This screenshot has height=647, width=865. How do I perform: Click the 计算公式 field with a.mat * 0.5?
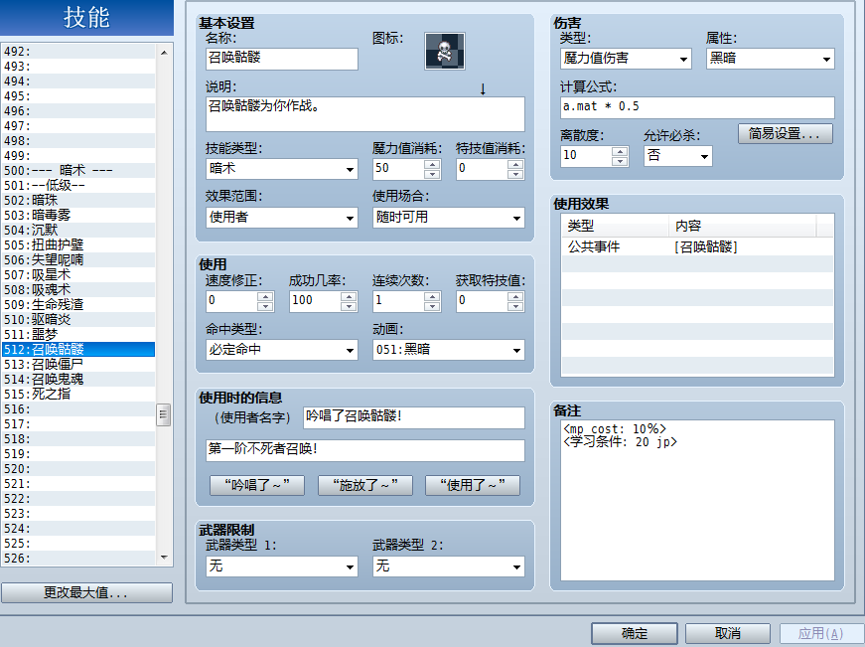697,107
